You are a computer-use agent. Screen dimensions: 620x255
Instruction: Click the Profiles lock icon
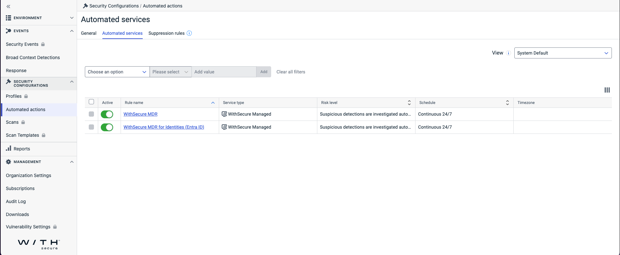coord(26,96)
